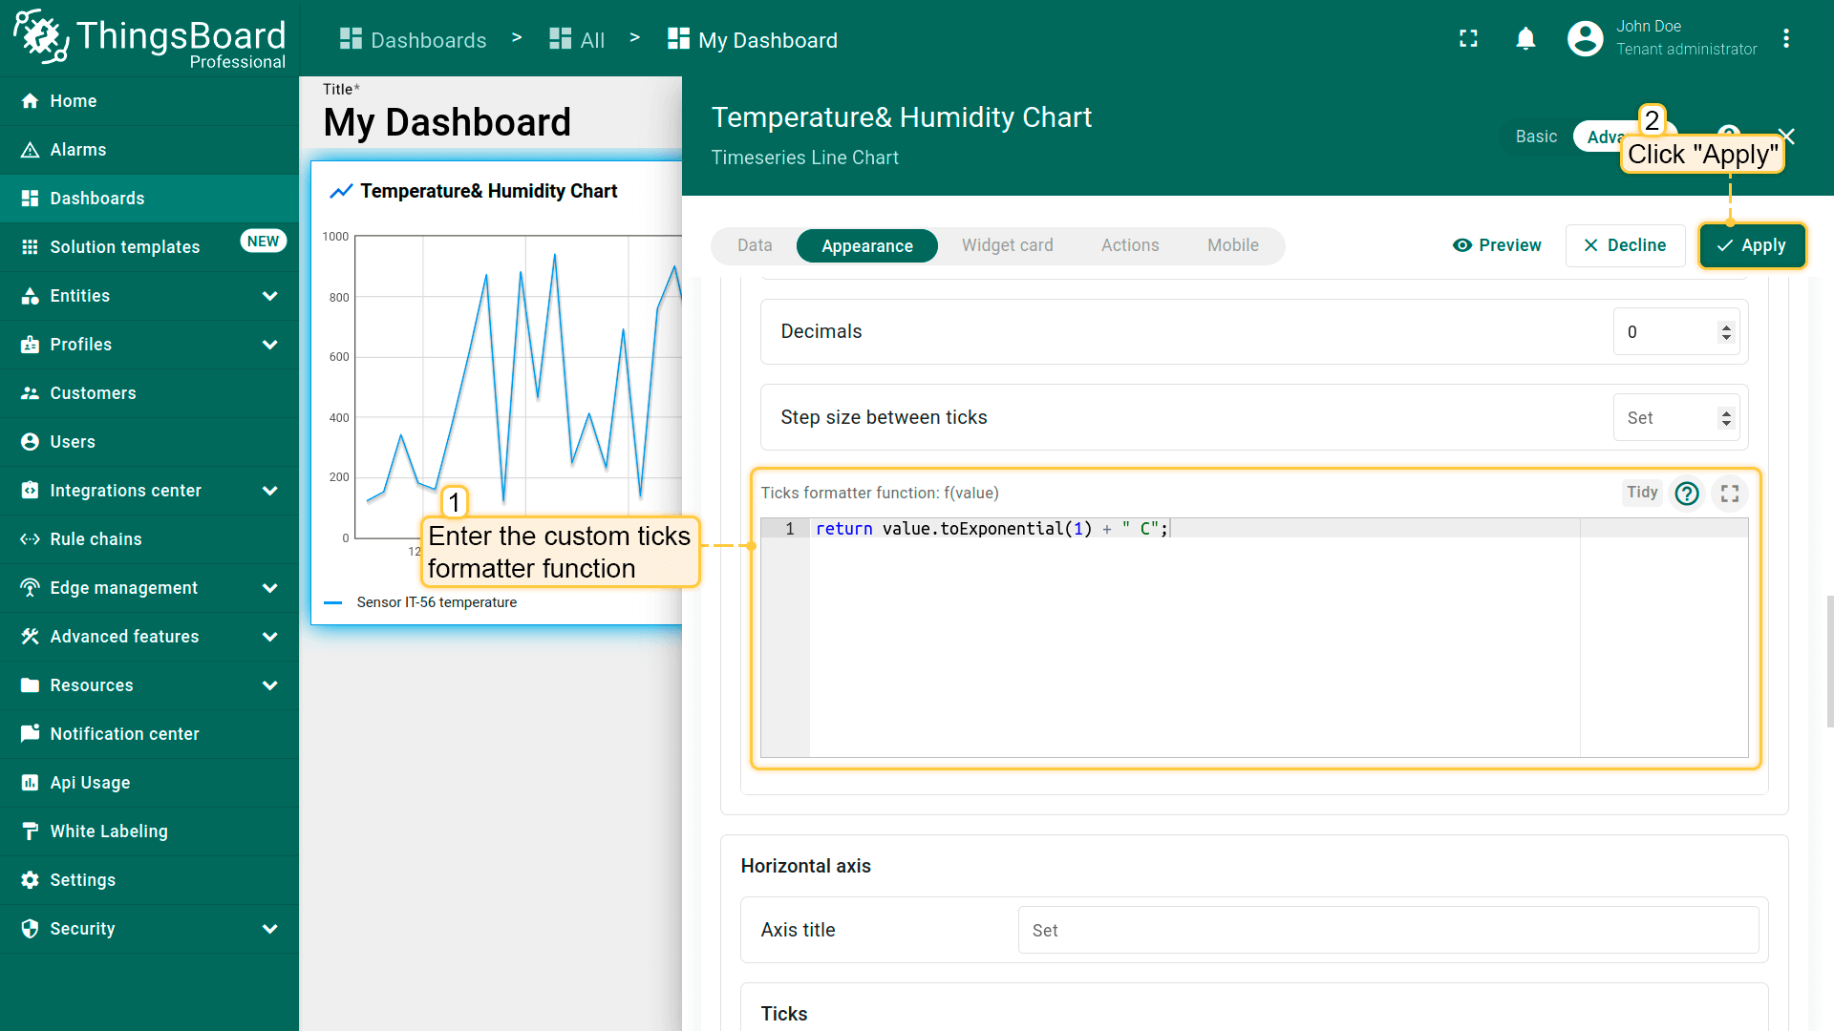Viewport: 1834px width, 1031px height.
Task: Open the three-dot user menu
Action: coord(1785,39)
